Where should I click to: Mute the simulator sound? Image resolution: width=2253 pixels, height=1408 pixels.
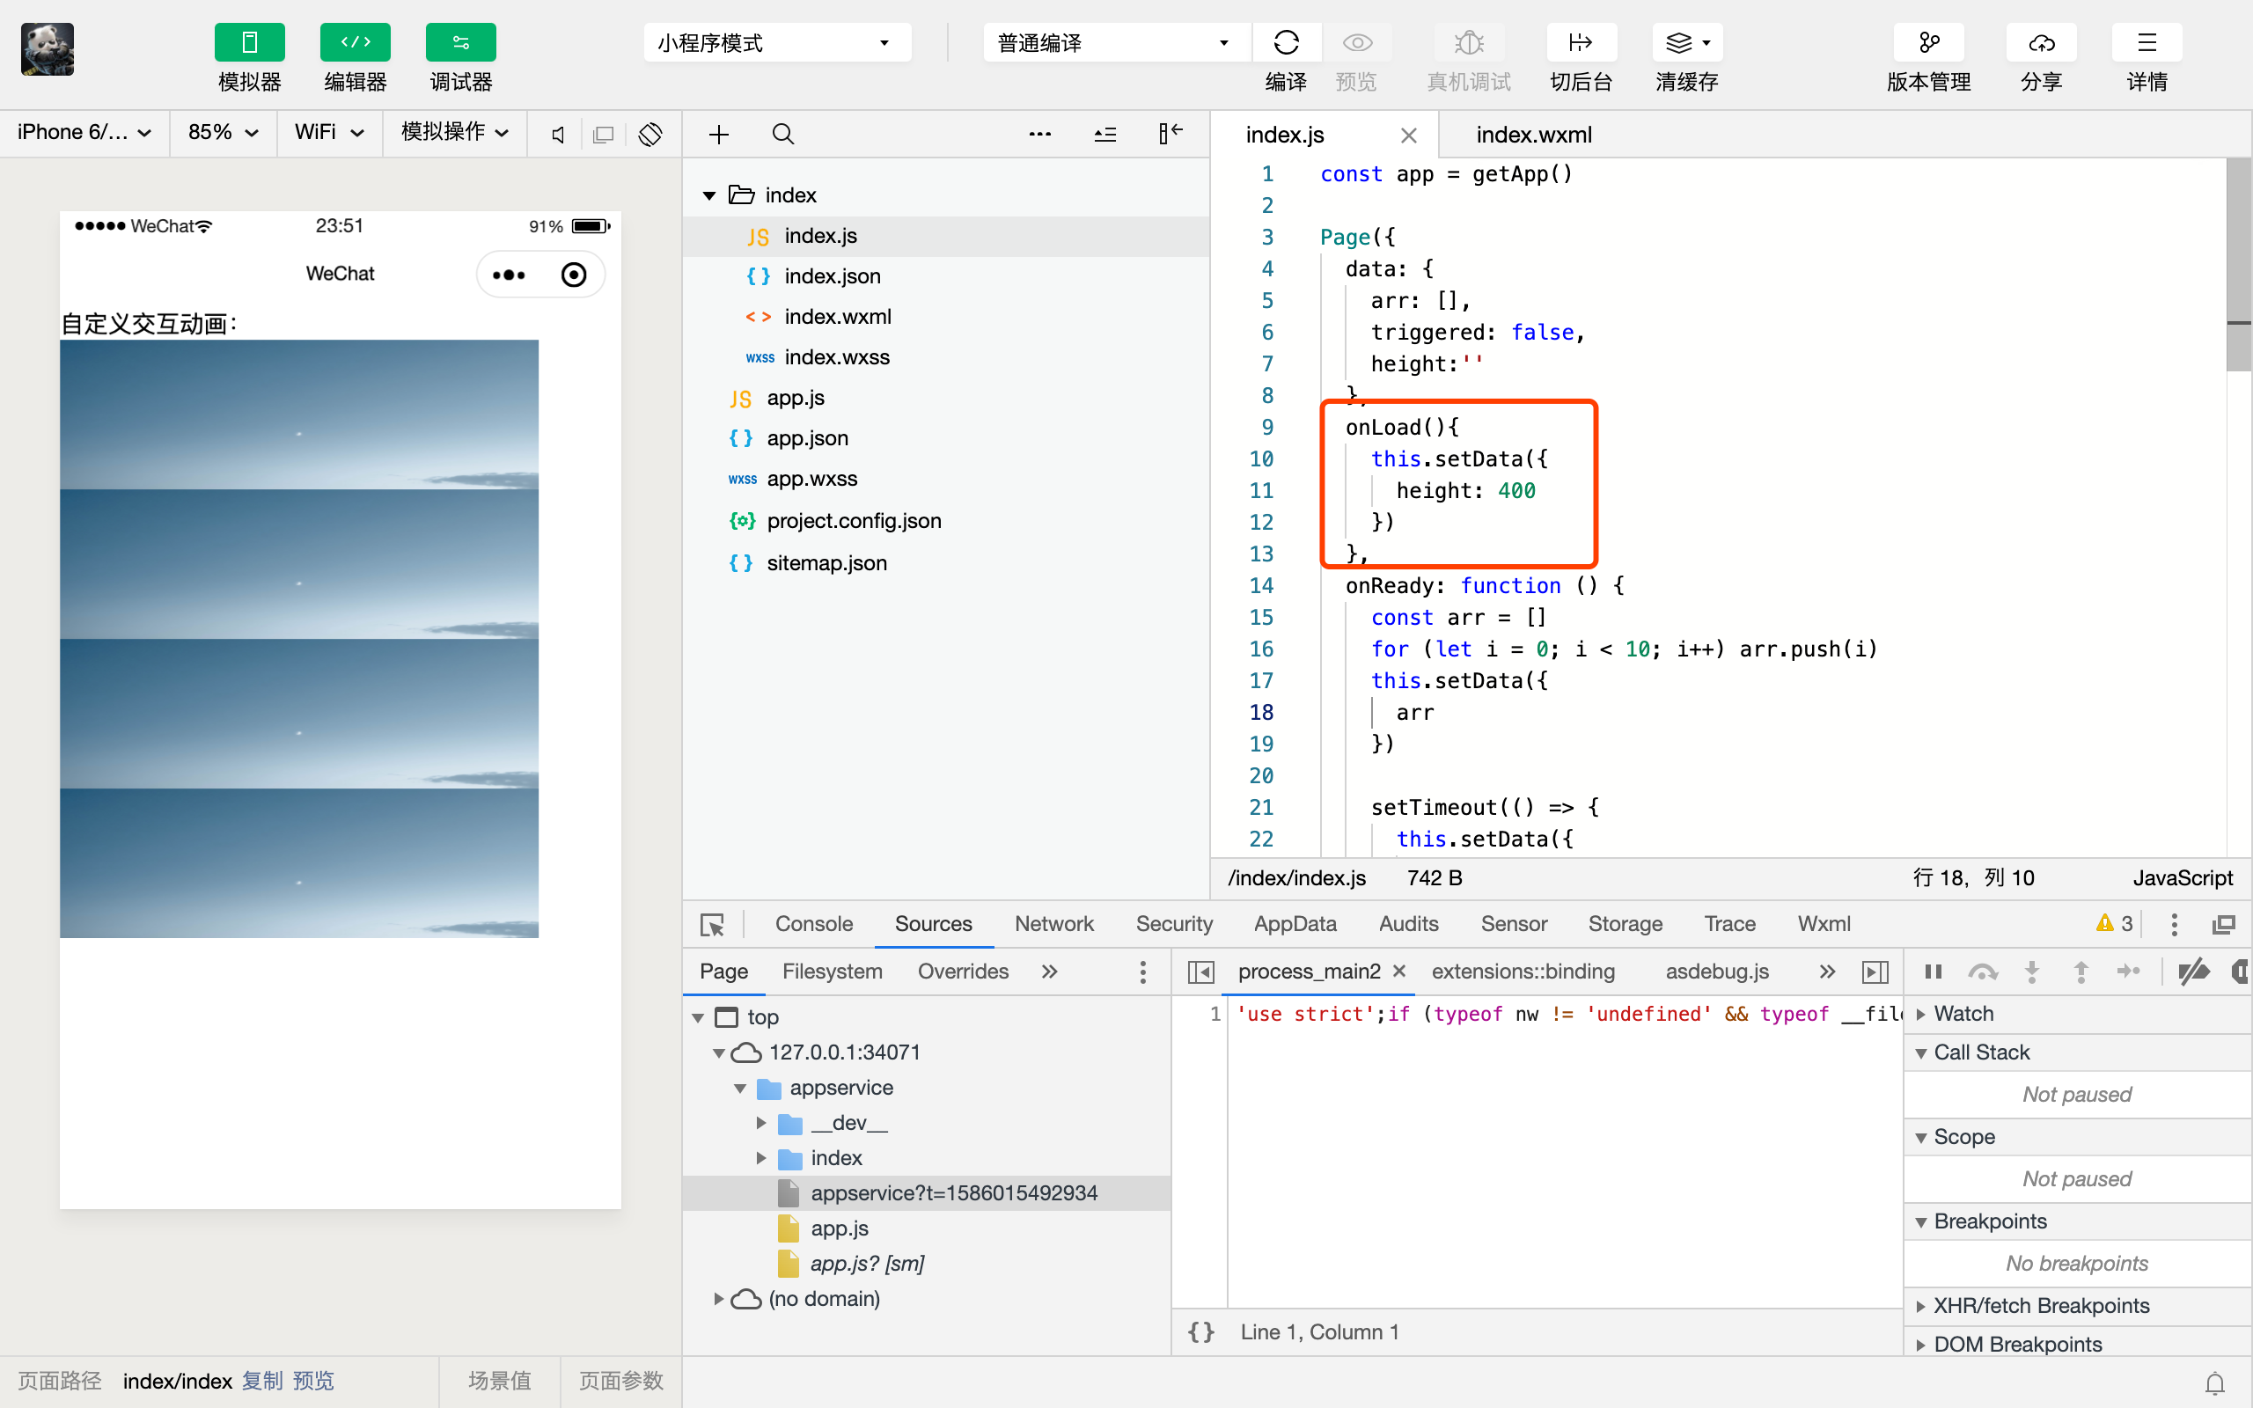pyautogui.click(x=558, y=134)
